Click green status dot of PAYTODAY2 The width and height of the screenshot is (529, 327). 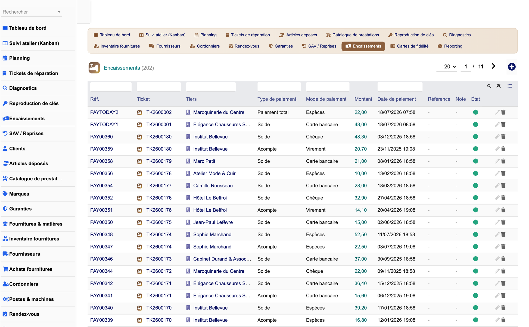click(475, 112)
